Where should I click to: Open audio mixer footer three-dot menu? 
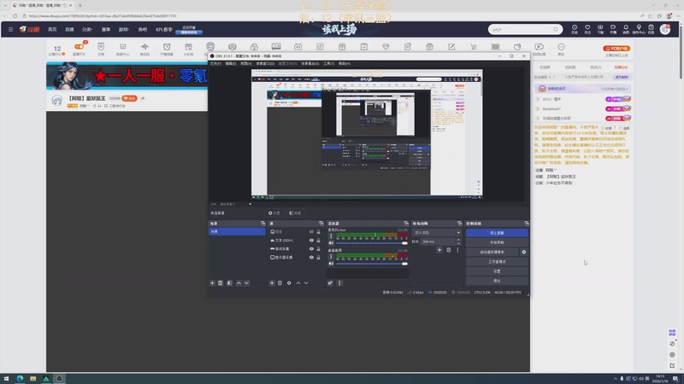pyautogui.click(x=339, y=283)
